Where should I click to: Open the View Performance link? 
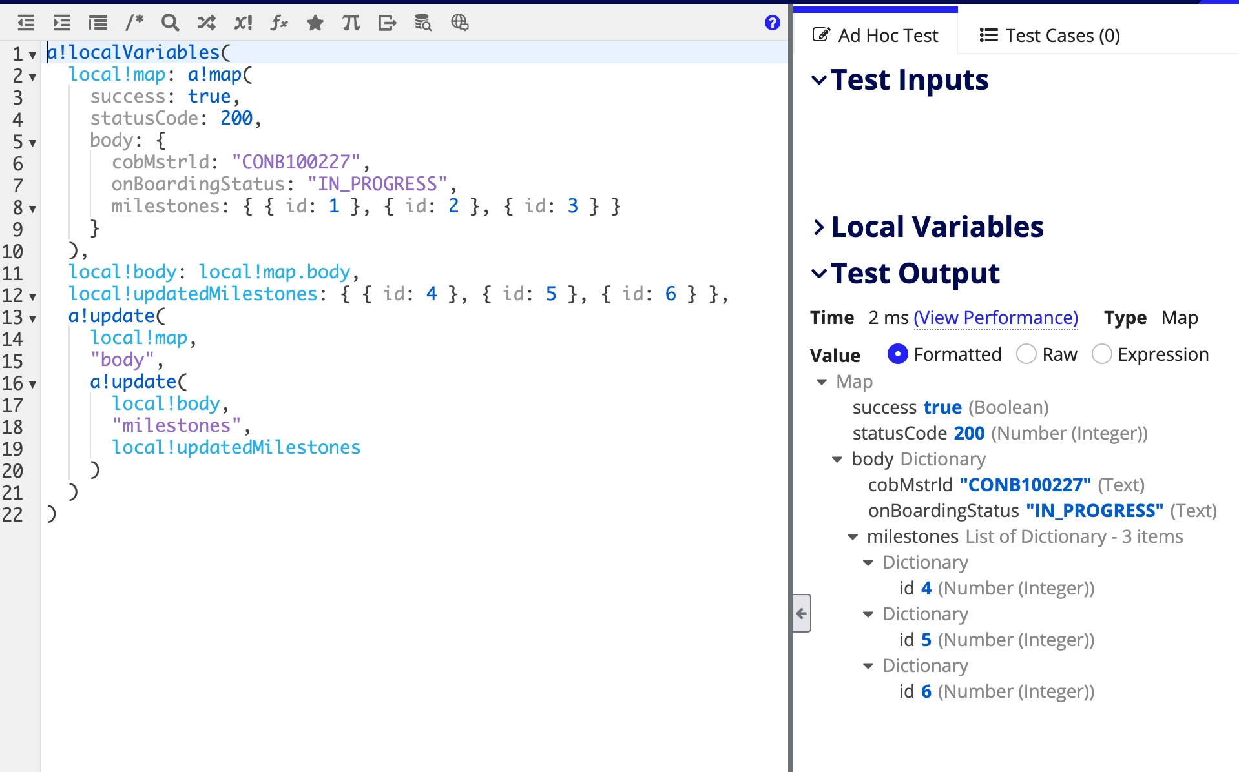[x=995, y=318]
